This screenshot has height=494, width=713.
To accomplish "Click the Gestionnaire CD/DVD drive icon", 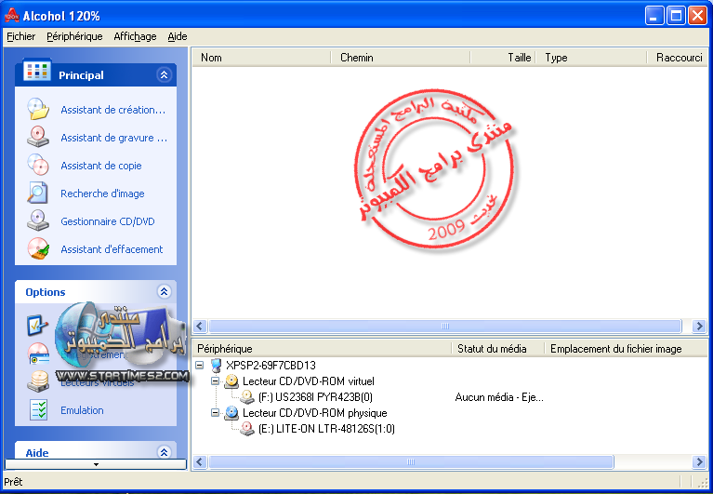I will [38, 220].
